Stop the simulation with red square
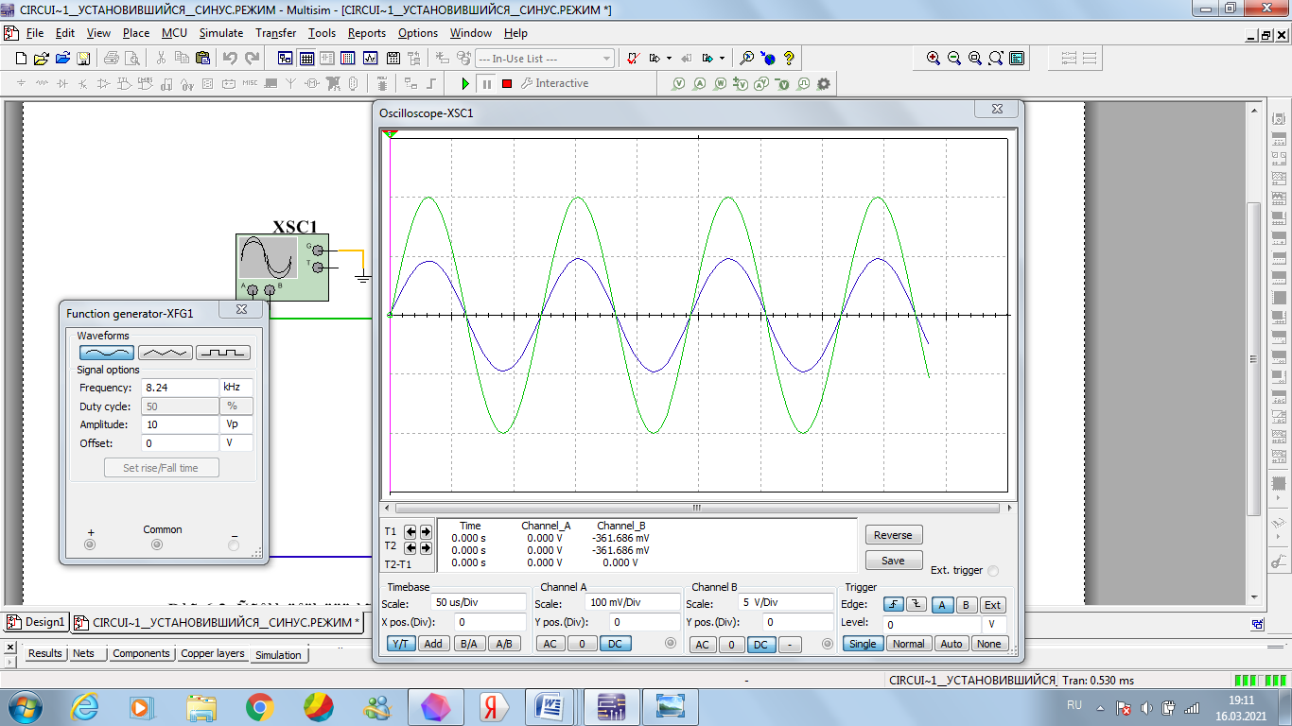The width and height of the screenshot is (1292, 726). pos(507,84)
